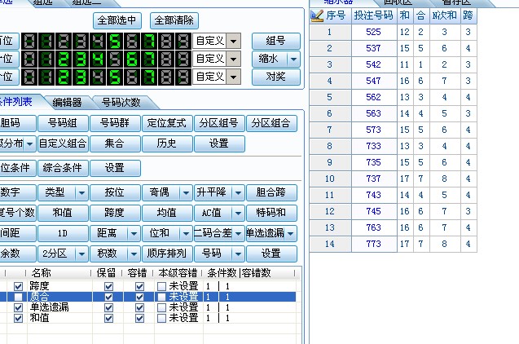Expand the 2分区 dropdown arrow
The height and width of the screenshot is (344, 519).
tap(81, 254)
